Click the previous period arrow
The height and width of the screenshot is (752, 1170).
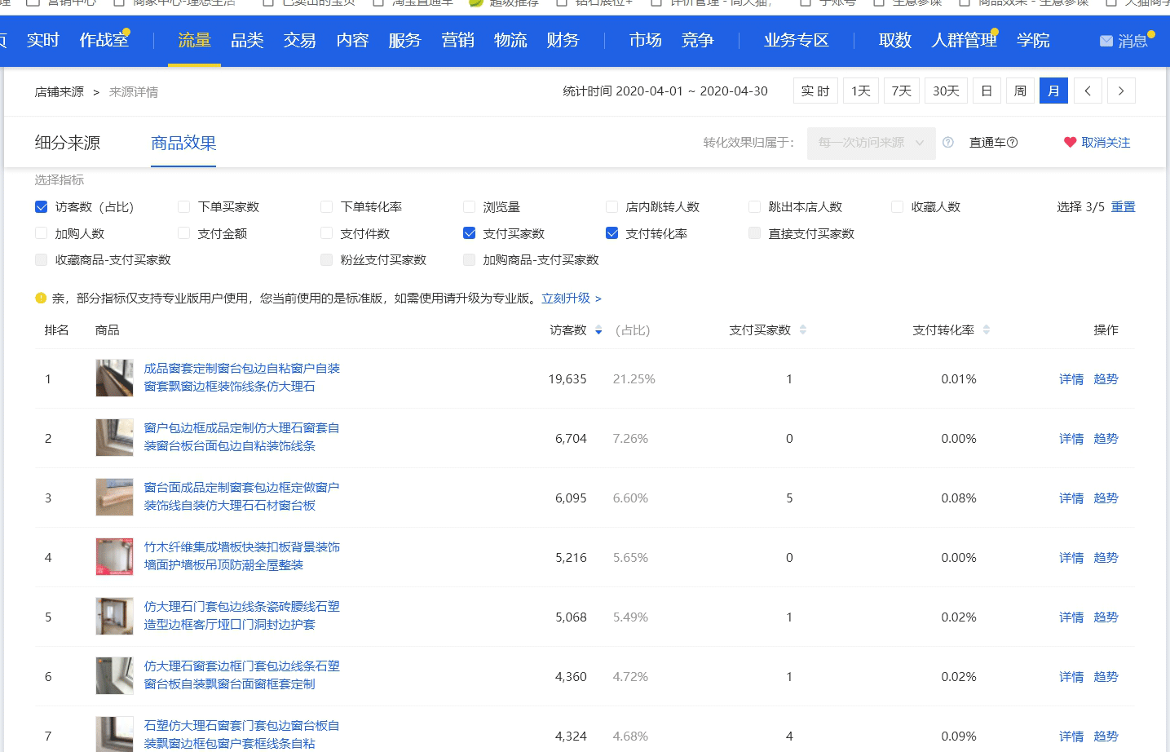tap(1088, 91)
